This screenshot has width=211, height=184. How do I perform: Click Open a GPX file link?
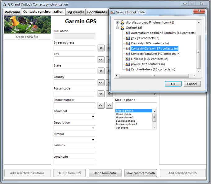click(x=27, y=37)
